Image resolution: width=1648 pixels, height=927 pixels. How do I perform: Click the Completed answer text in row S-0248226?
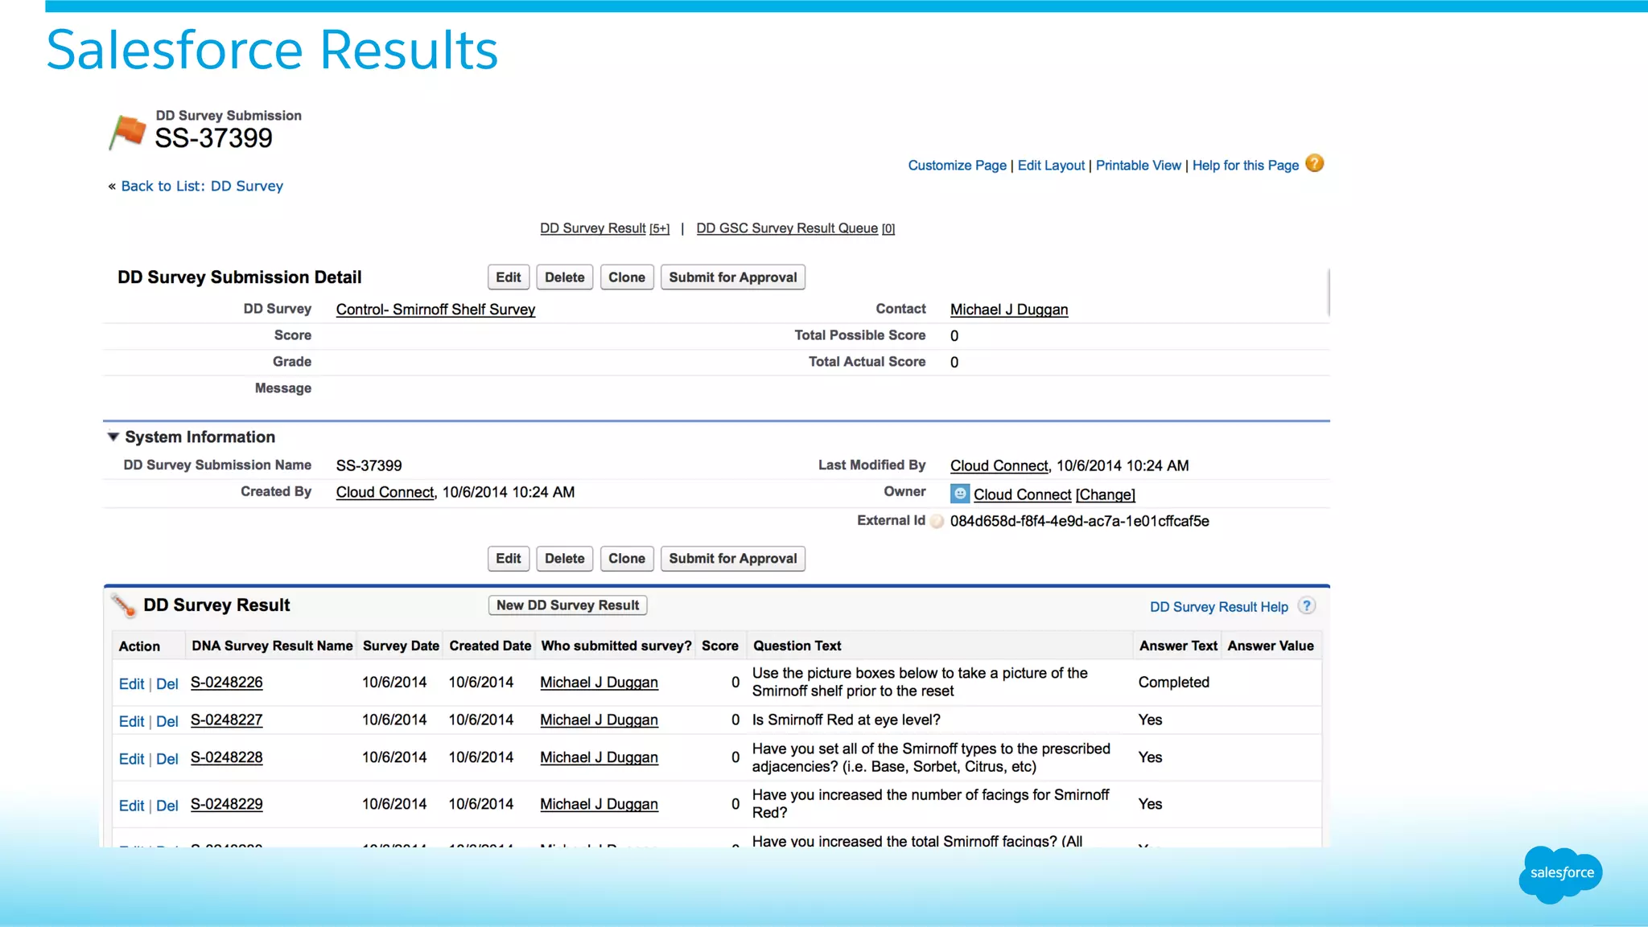tap(1173, 683)
